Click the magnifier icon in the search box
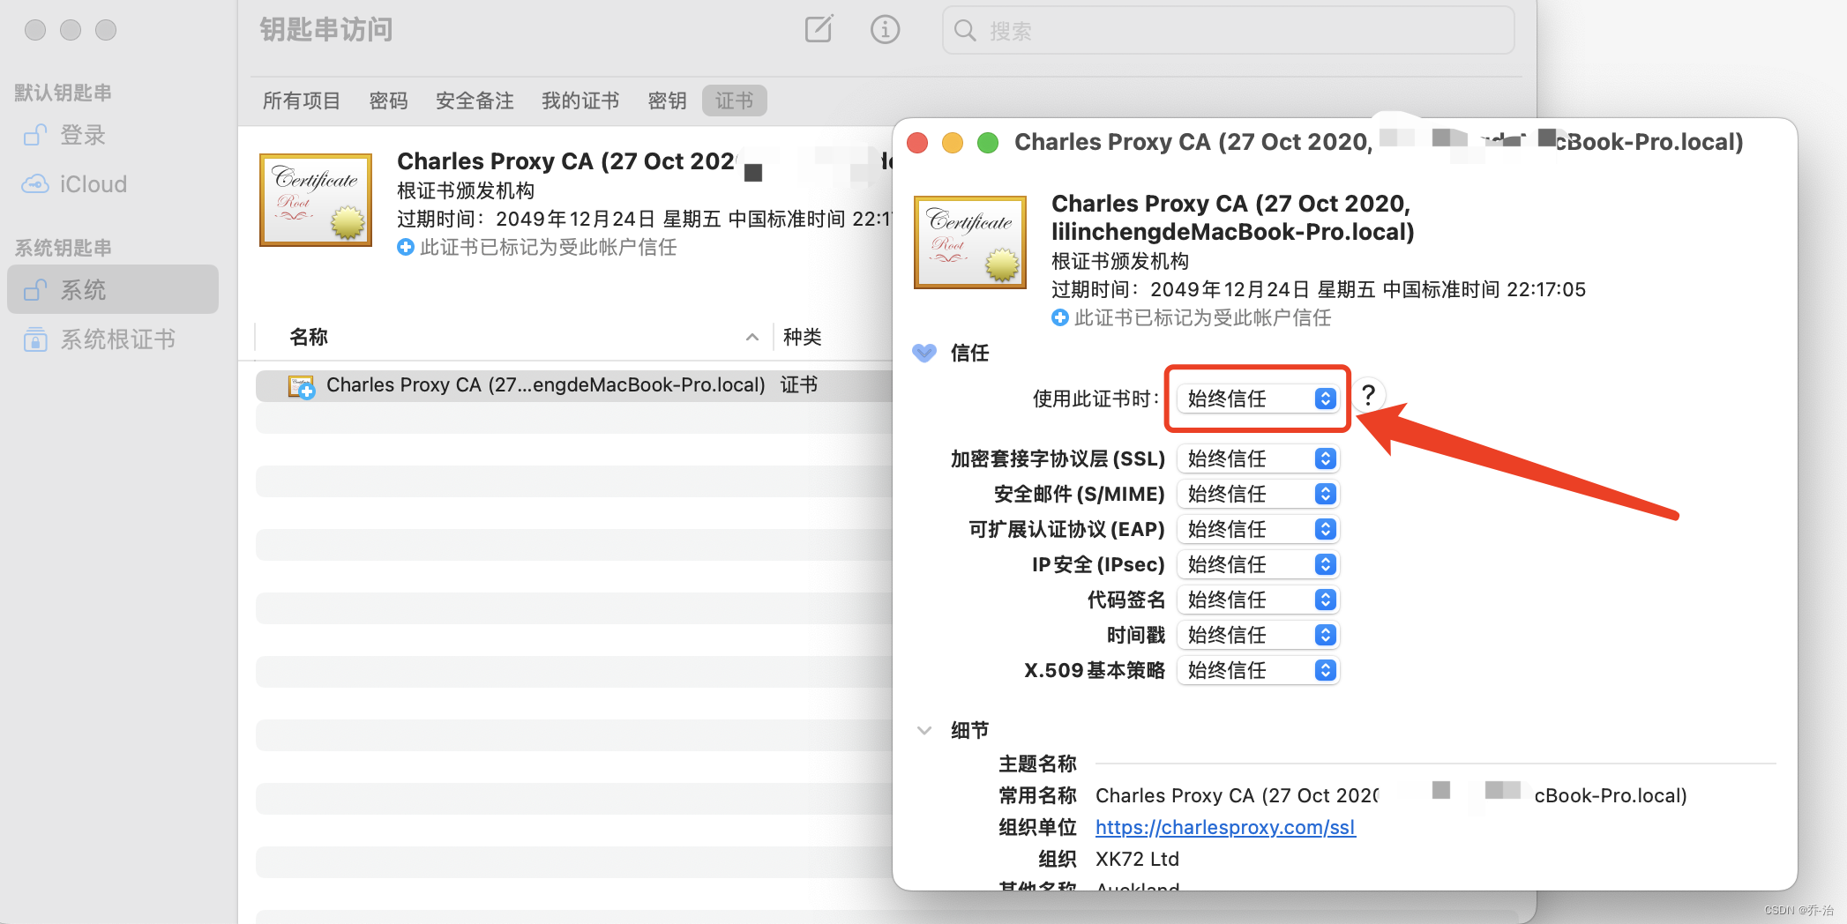Screen dimensions: 1847x924 click(965, 31)
